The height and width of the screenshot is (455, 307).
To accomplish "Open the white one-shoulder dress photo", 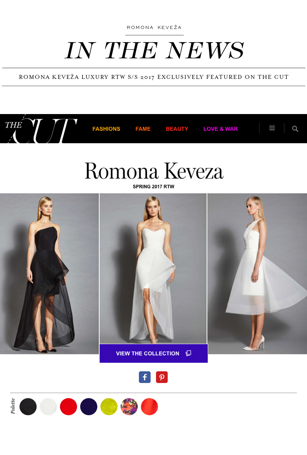I will (257, 274).
